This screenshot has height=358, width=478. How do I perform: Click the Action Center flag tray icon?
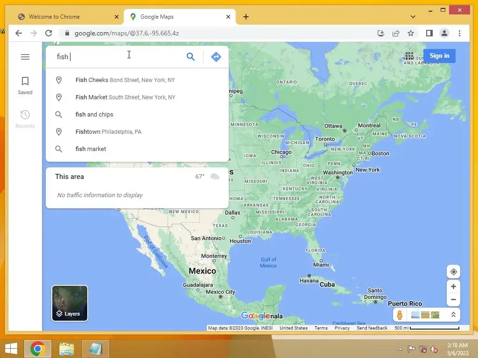click(x=411, y=349)
